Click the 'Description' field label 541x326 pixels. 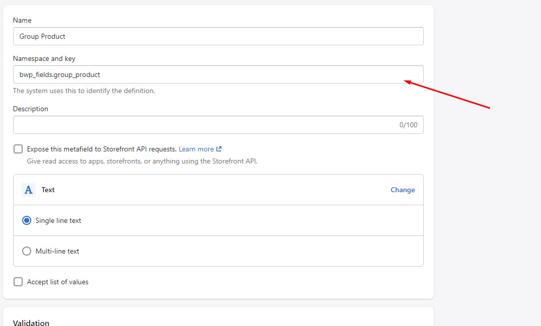coord(31,109)
